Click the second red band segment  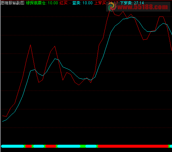click(51, 146)
